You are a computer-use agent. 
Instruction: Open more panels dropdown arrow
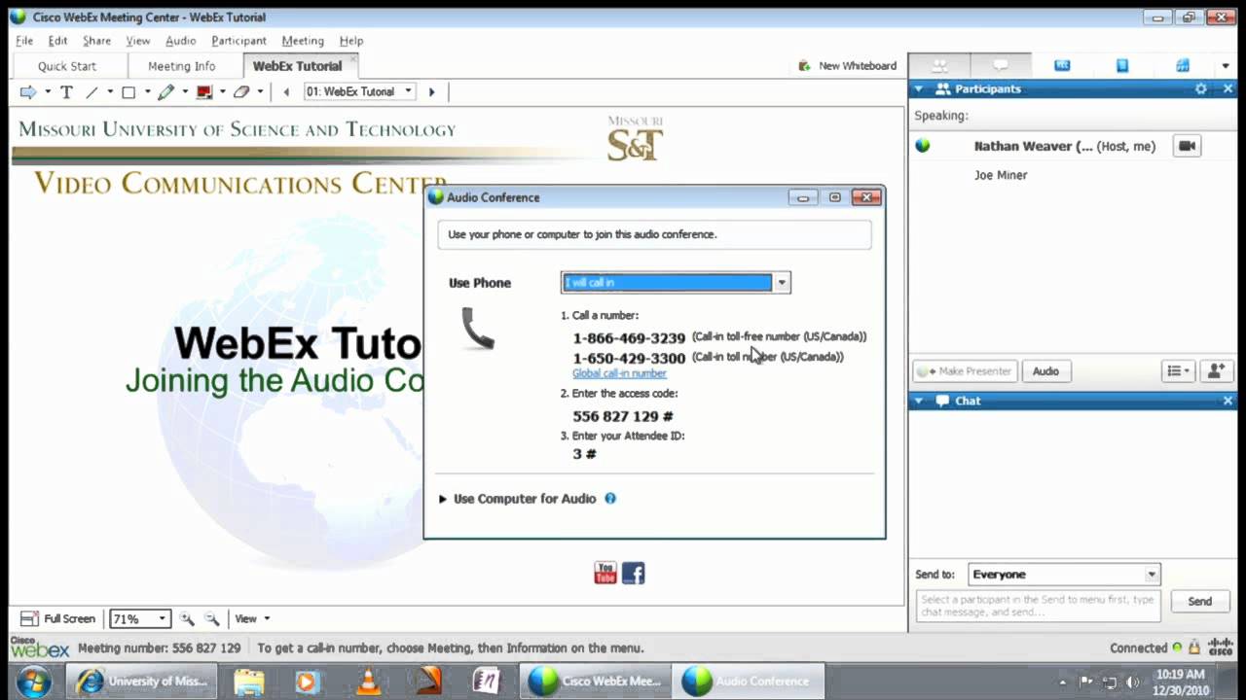1226,66
